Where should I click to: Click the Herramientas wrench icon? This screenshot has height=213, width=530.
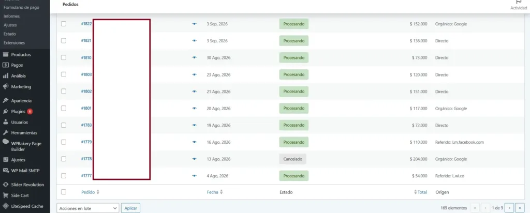5,133
